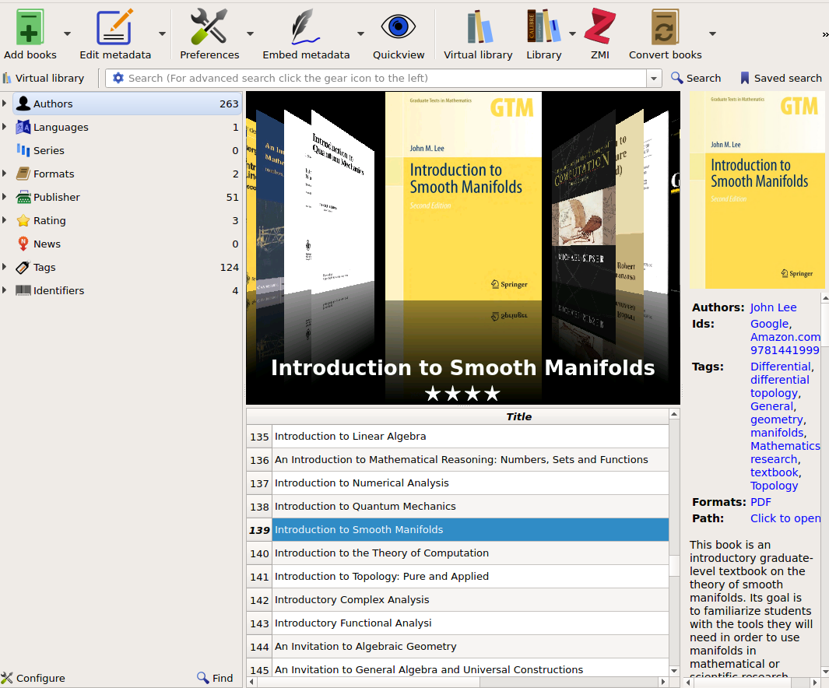This screenshot has width=829, height=688.
Task: Click the Add books icon
Action: click(29, 27)
